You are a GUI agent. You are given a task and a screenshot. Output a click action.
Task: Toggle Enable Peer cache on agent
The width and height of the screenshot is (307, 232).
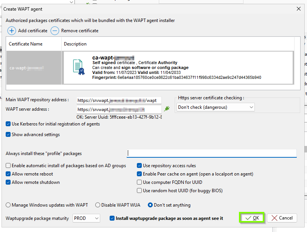[139, 174]
